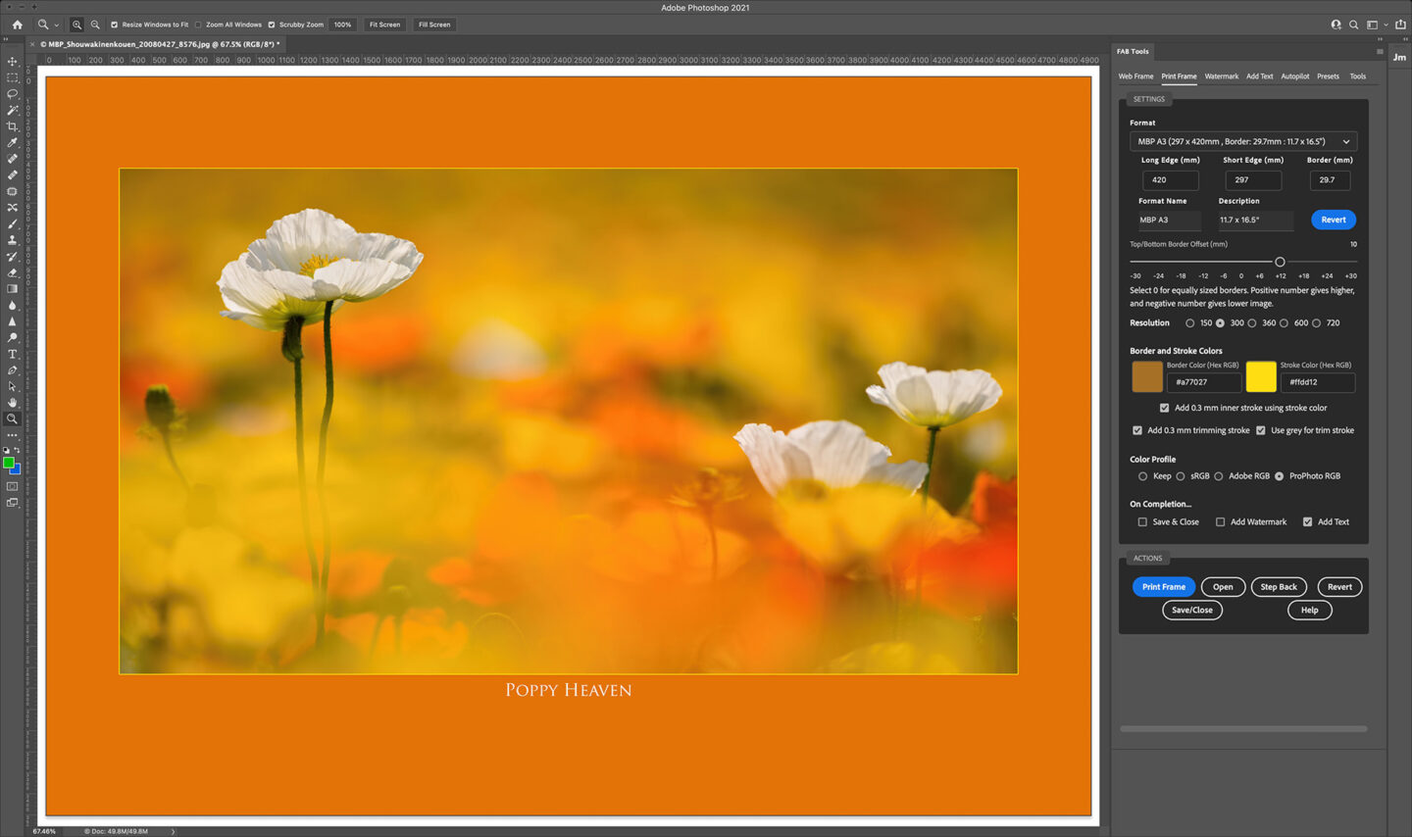
Task: Click the yellow stroke color swatch
Action: click(1260, 376)
